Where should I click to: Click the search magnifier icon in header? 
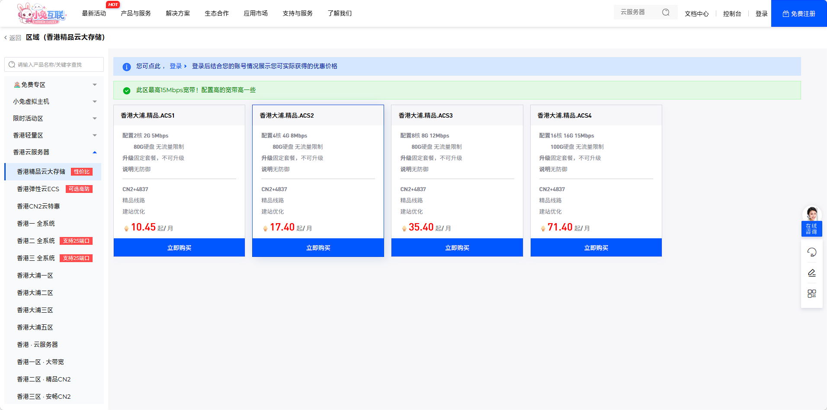pyautogui.click(x=666, y=13)
